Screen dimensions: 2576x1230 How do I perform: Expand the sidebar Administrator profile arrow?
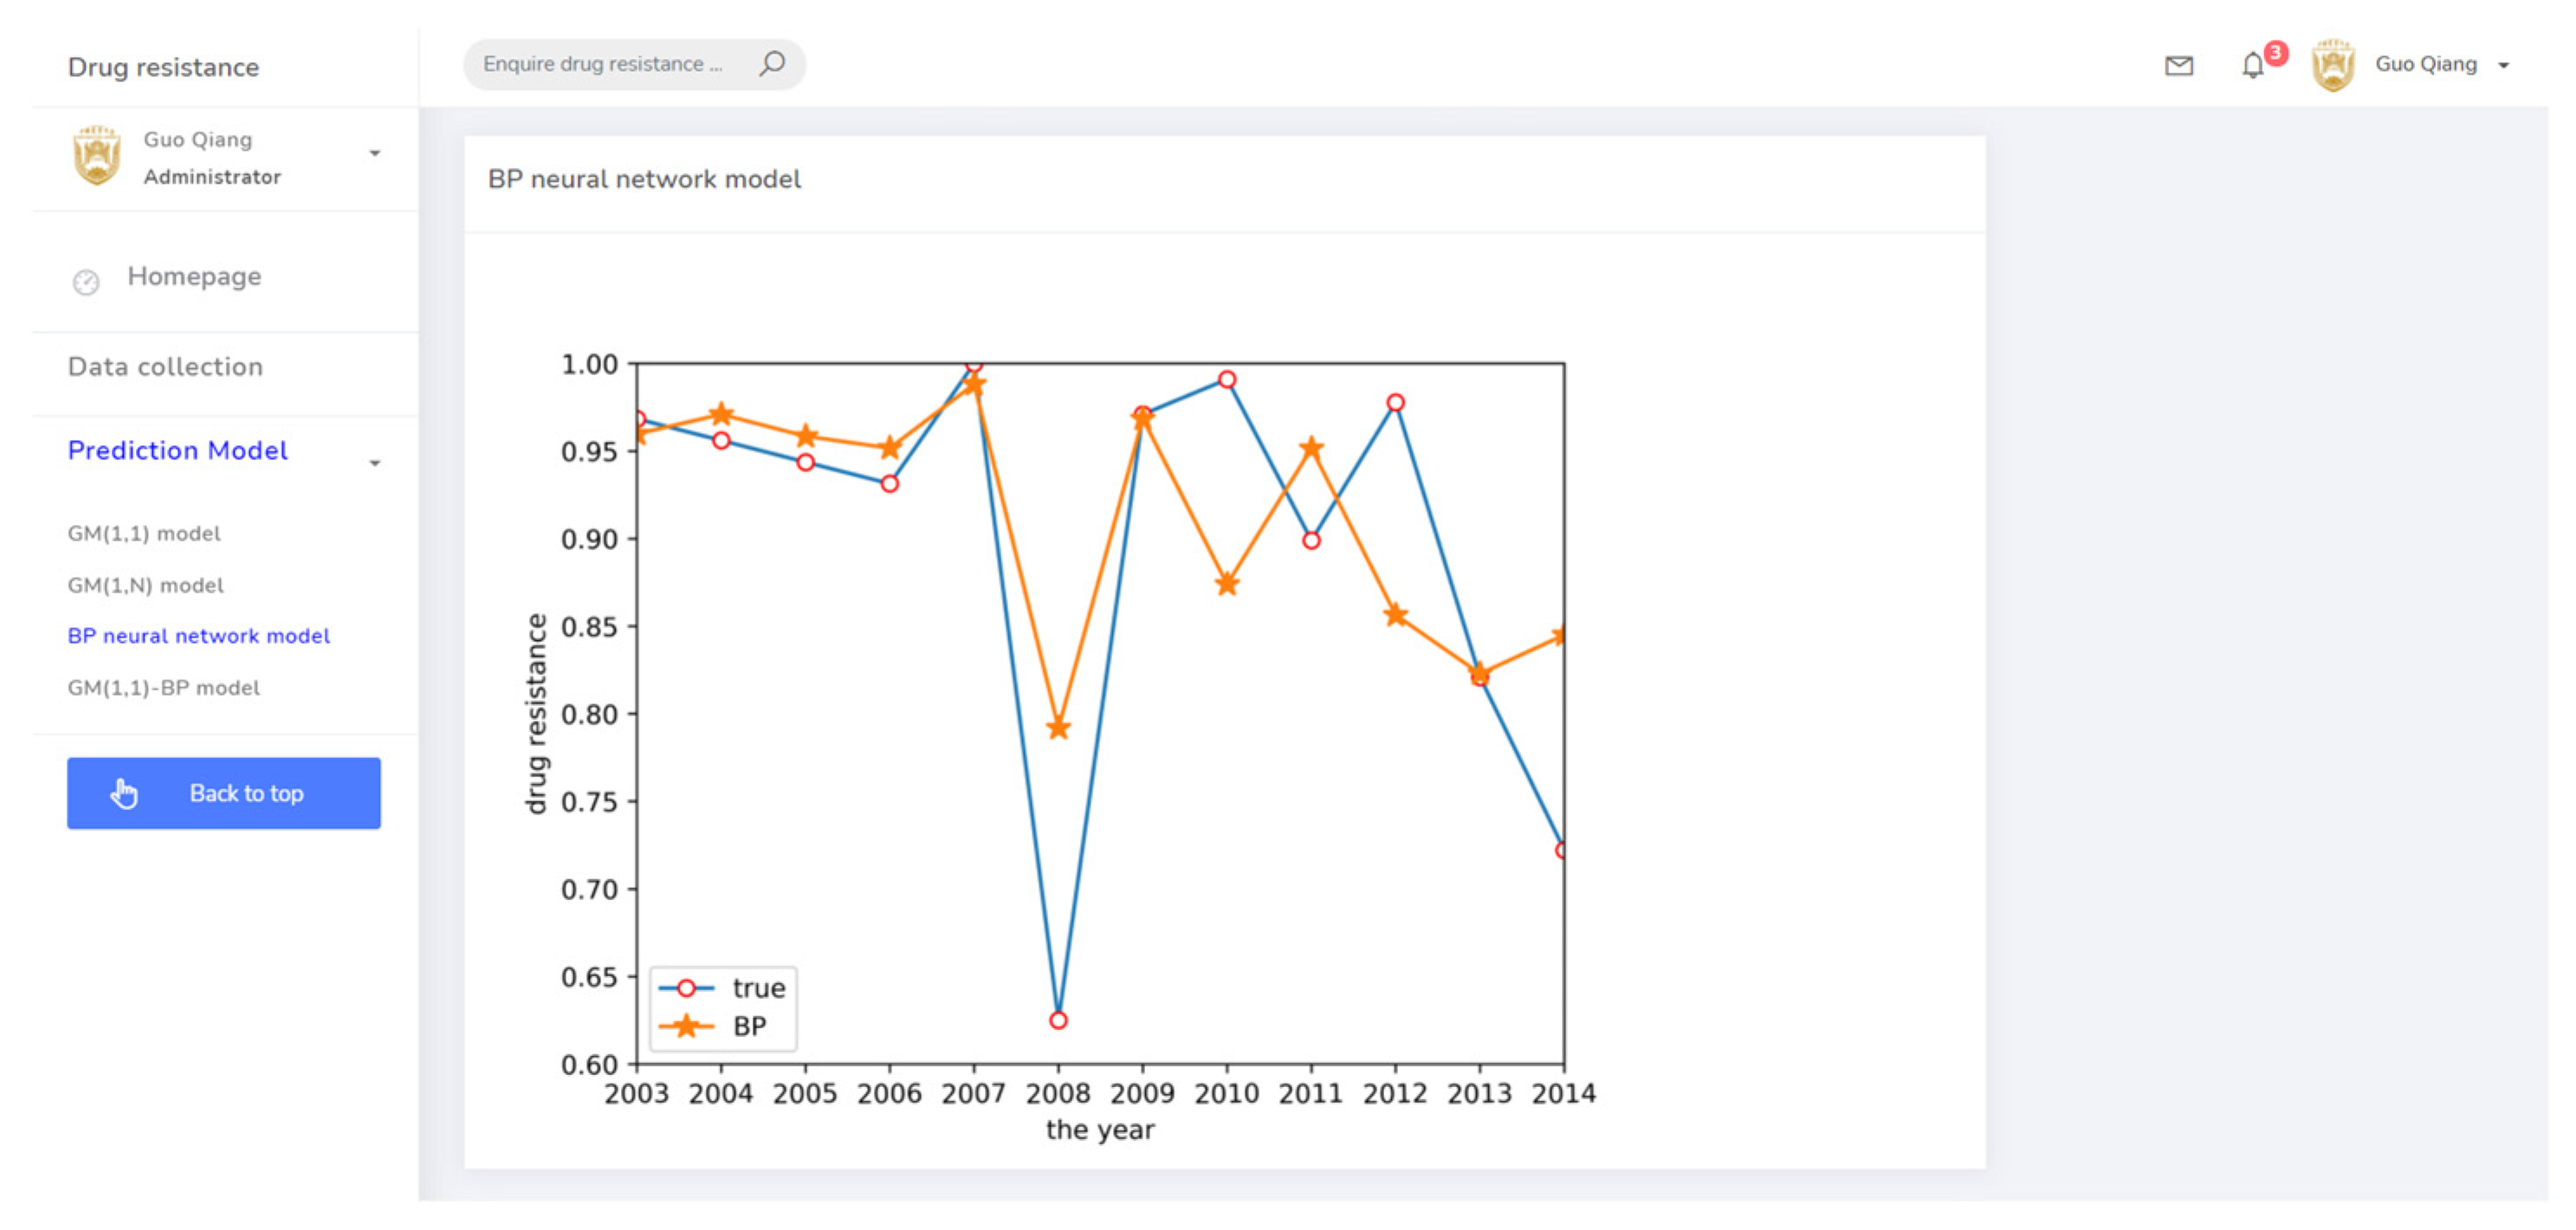pos(375,154)
